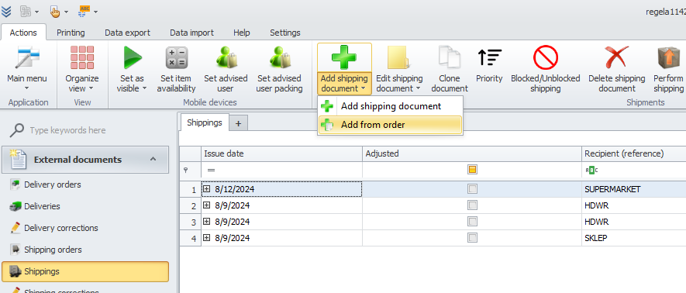Click the hand pointer quick-access icon
686x293 pixels.
pos(55,12)
